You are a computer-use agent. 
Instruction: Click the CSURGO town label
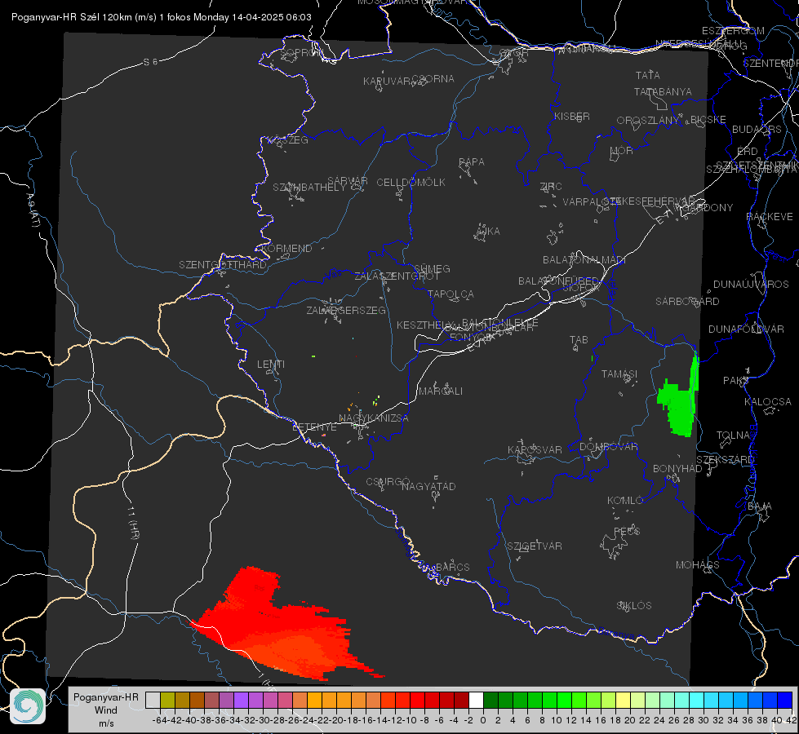pyautogui.click(x=388, y=482)
